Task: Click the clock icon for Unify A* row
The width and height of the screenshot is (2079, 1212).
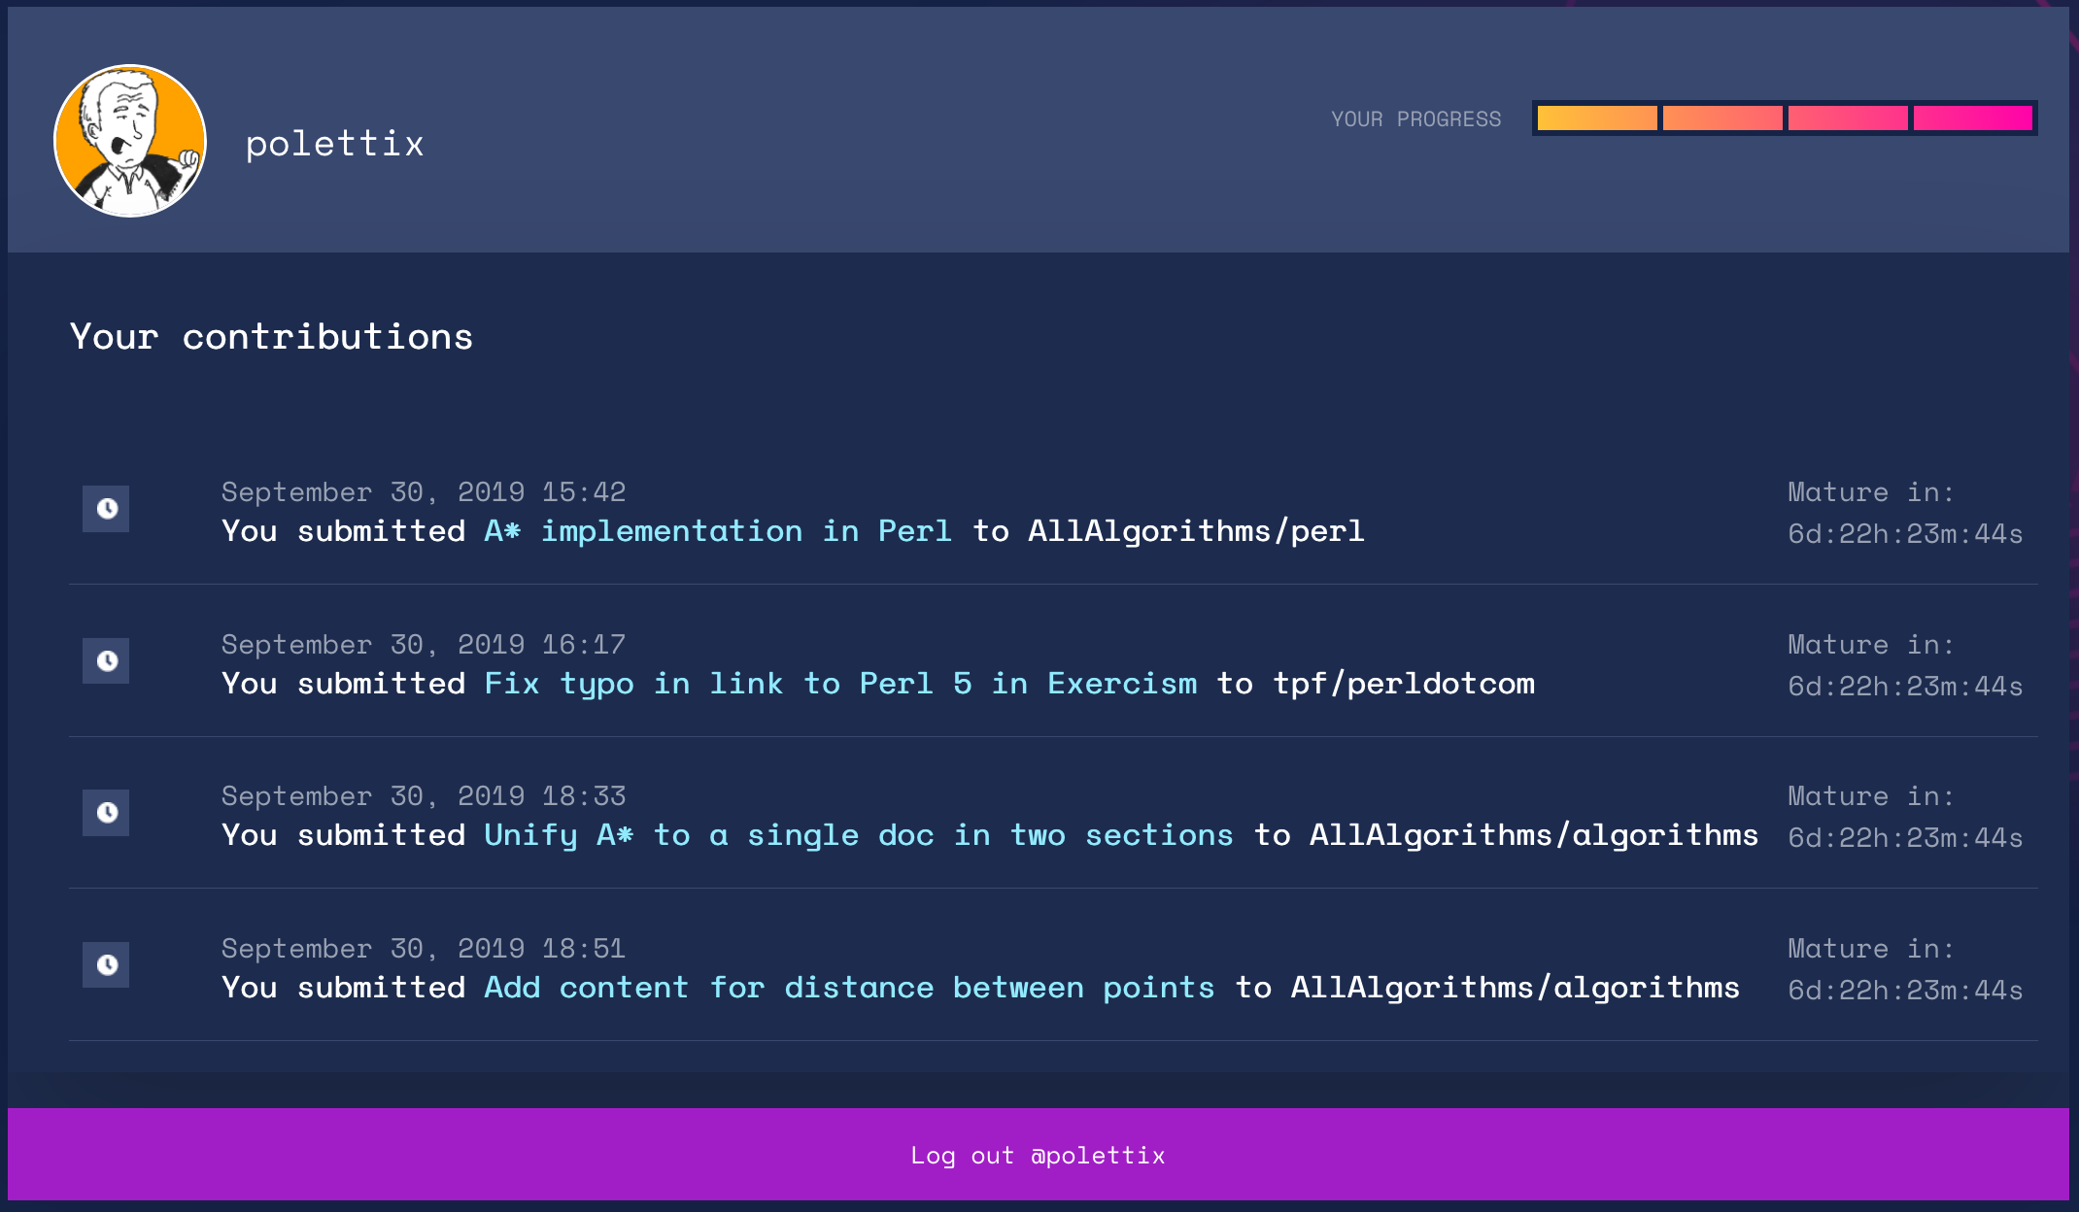Action: 106,813
